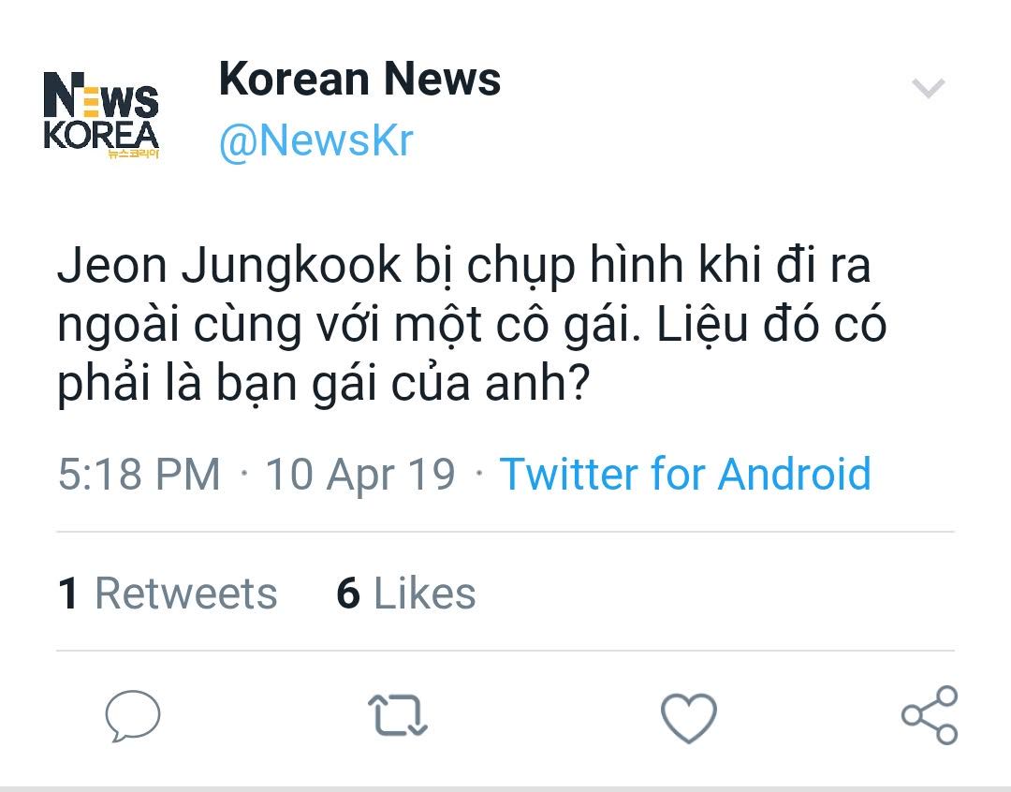
Task: Open the Korean News display name
Action: click(359, 80)
